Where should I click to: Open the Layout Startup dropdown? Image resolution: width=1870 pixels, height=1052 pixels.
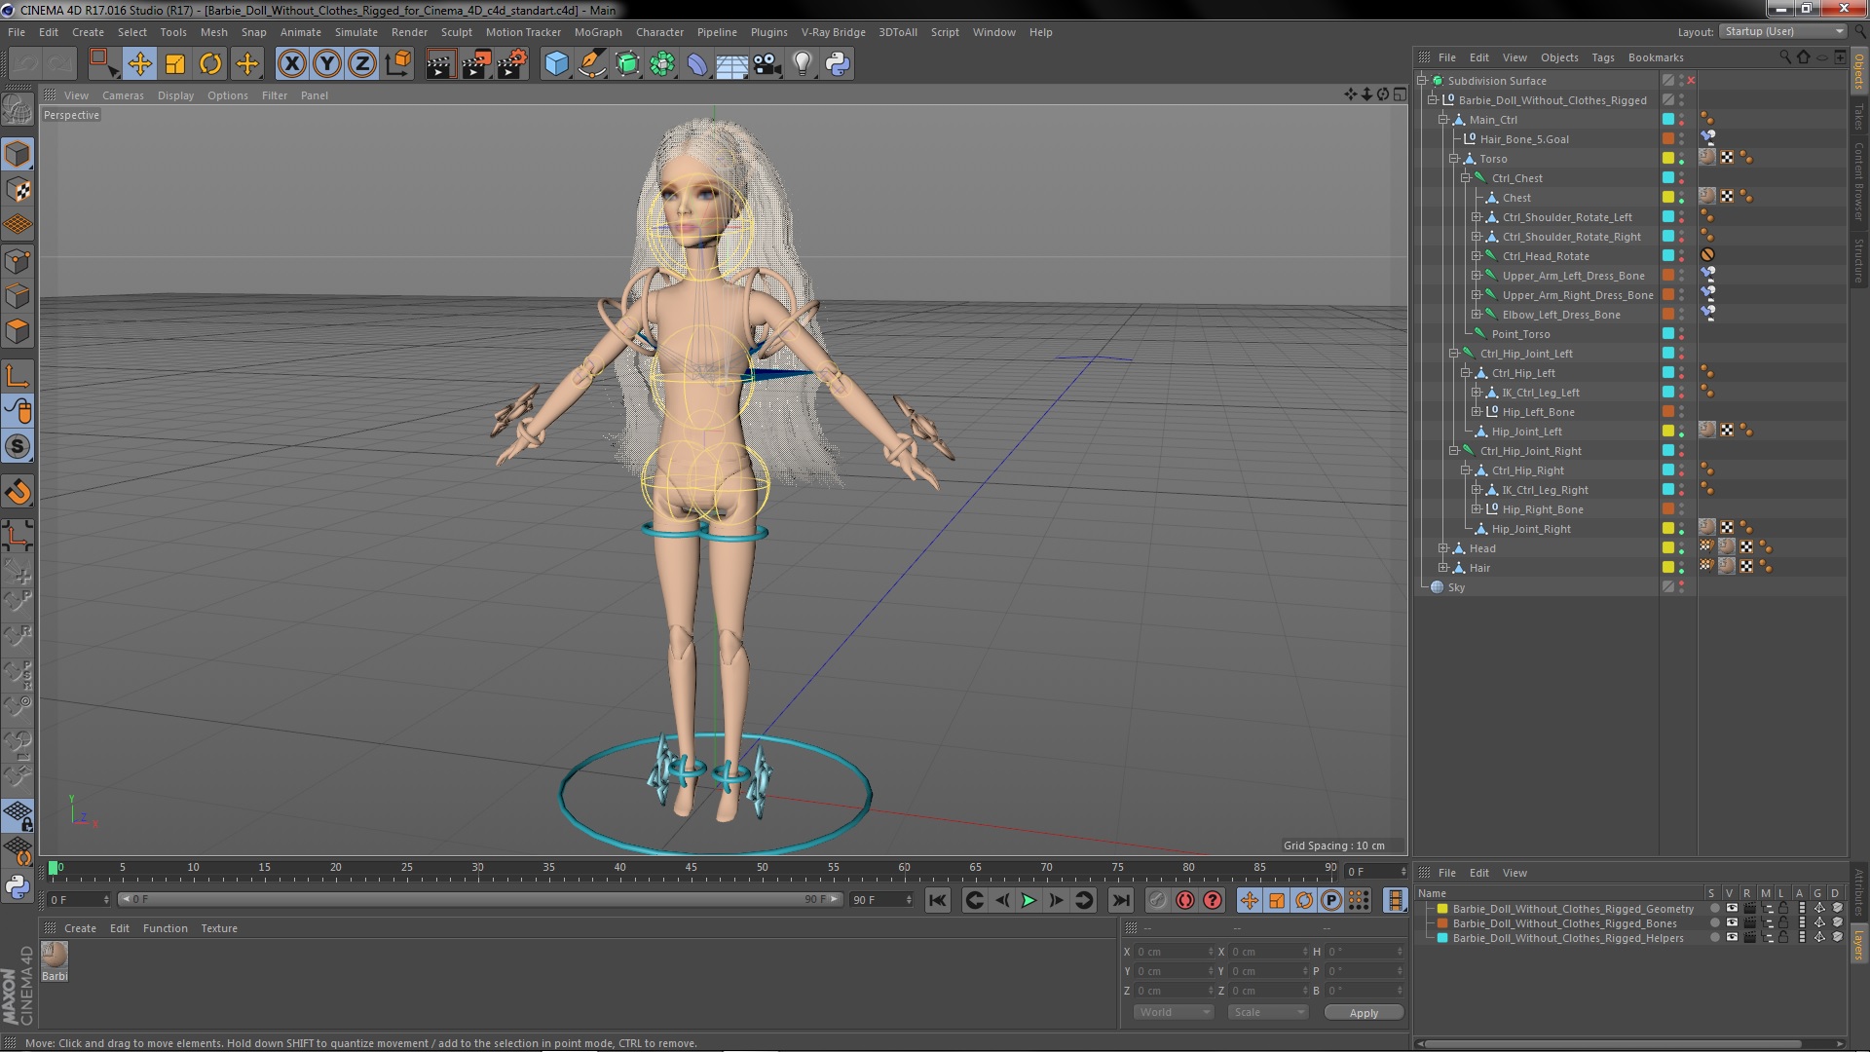point(1782,31)
